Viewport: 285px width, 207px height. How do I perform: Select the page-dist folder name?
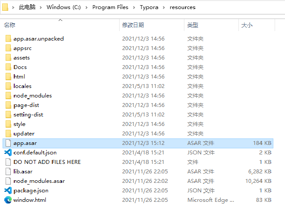[x=26, y=105]
